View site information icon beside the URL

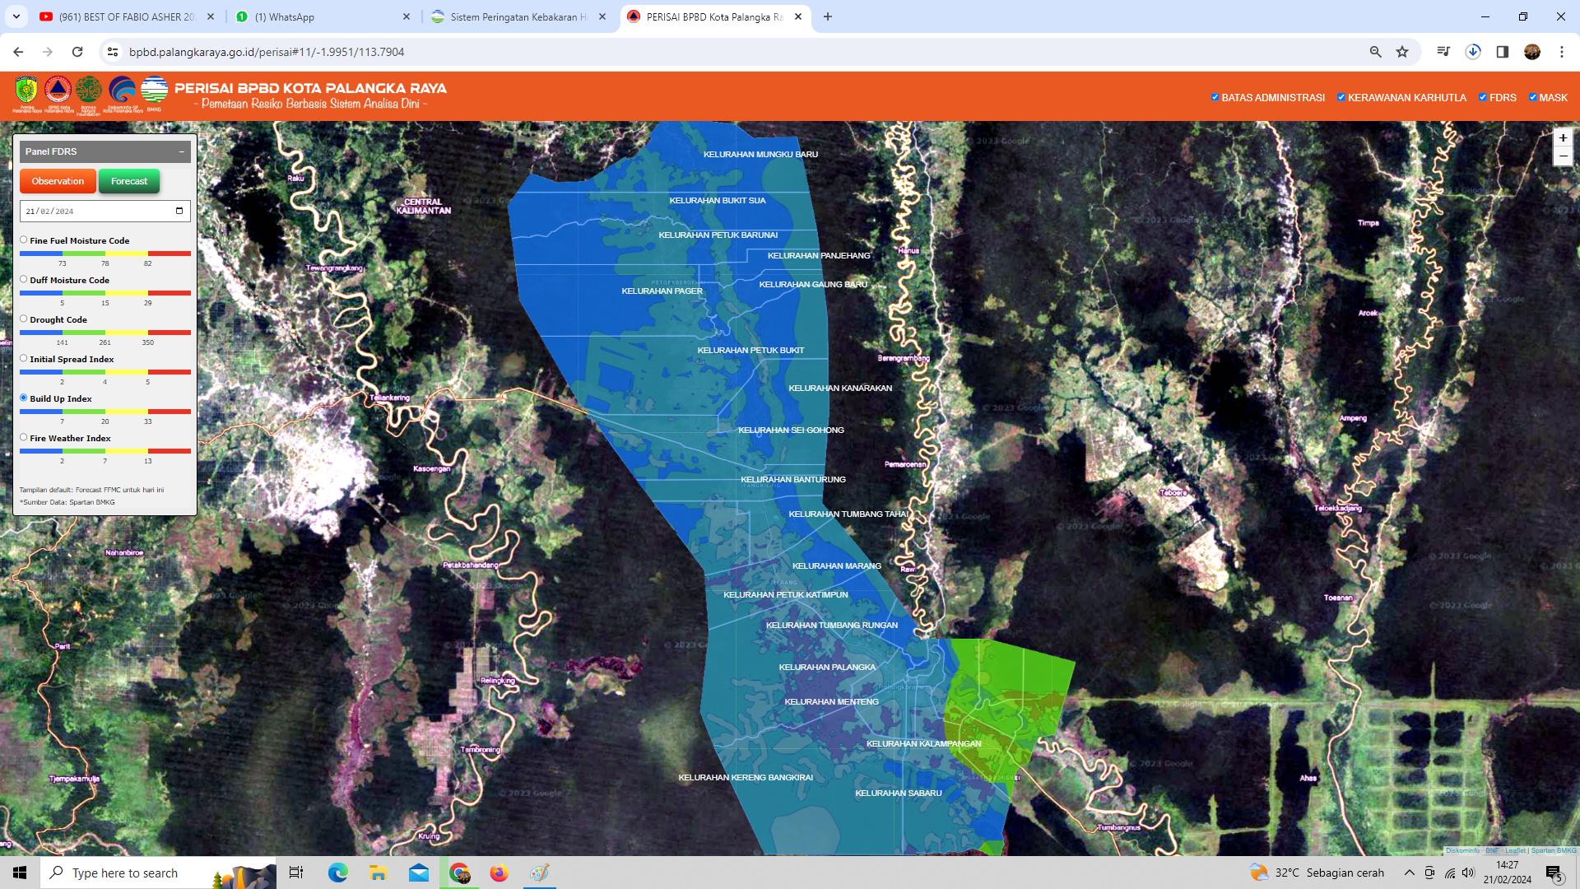click(x=113, y=52)
